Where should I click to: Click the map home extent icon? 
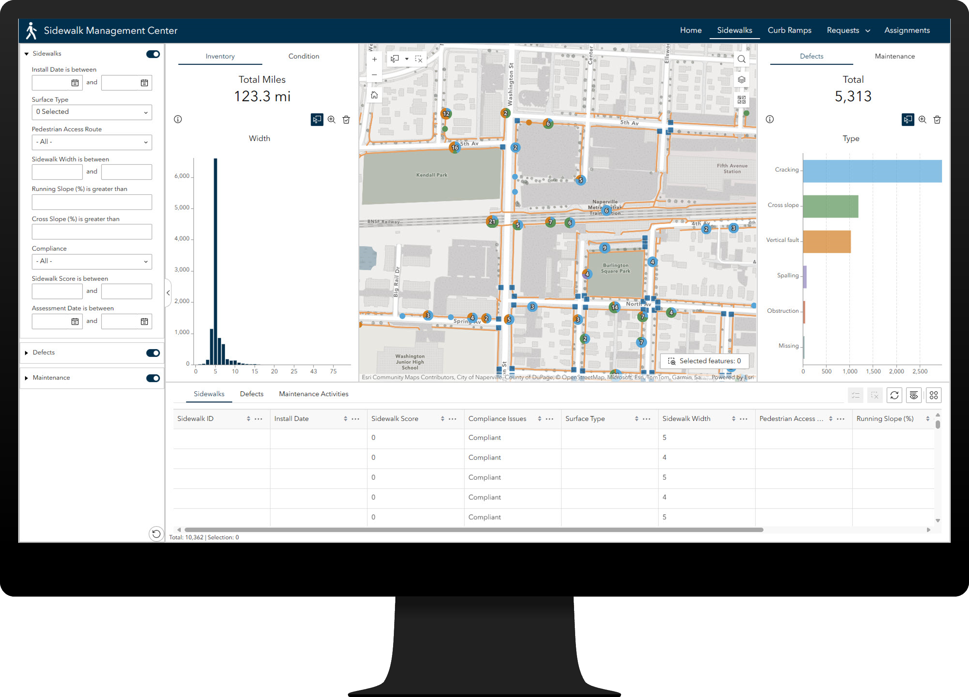[x=374, y=95]
